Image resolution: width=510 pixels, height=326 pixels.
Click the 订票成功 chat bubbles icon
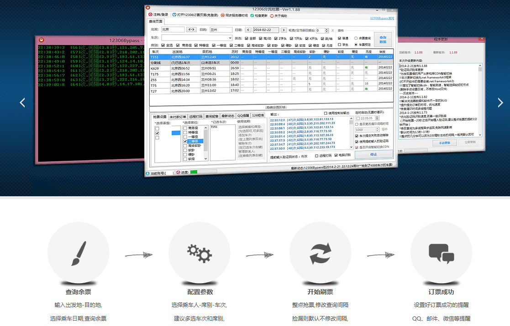point(442,253)
